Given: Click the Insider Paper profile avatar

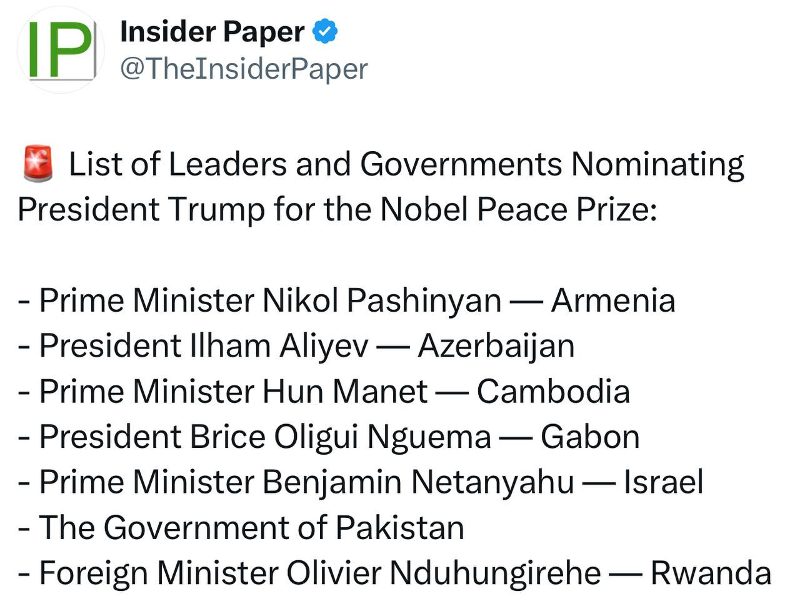Looking at the screenshot, I should 59,50.
